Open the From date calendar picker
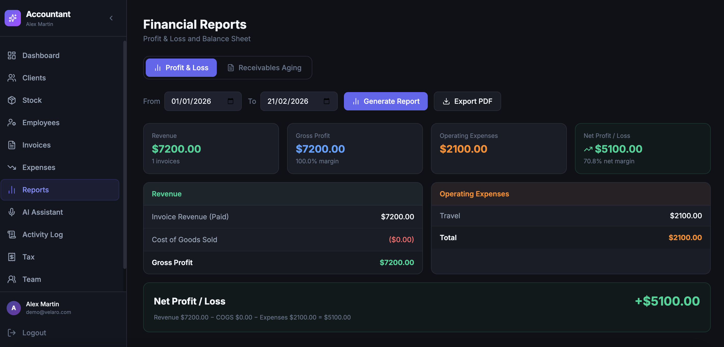The image size is (724, 347). [231, 101]
